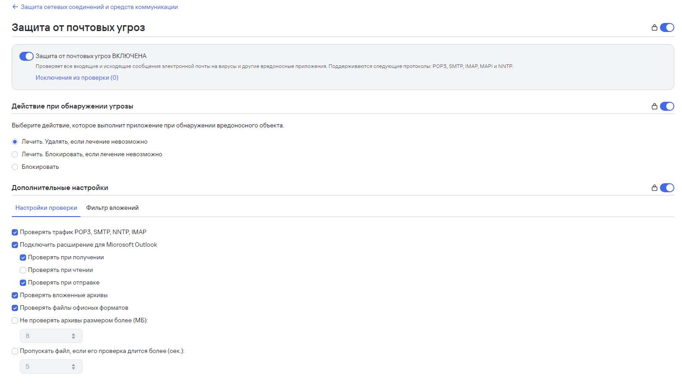The image size is (682, 389).
Task: Click stepper arrows on archive size field
Action: click(x=73, y=336)
